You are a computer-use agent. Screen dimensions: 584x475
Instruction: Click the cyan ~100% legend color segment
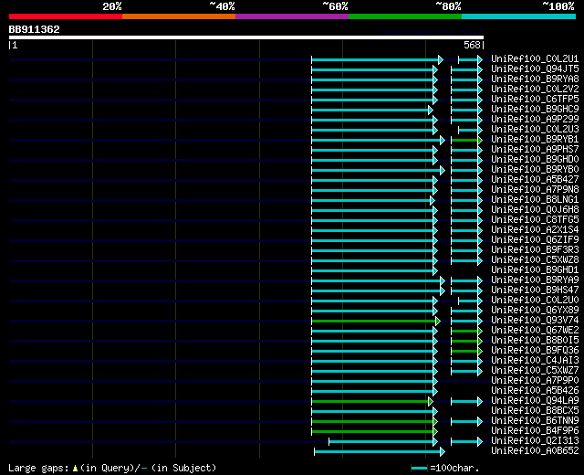point(519,16)
